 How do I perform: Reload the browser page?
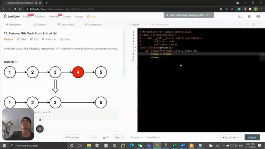pos(15,9)
